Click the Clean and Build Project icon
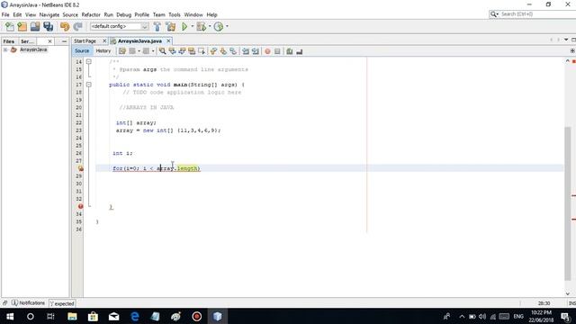The image size is (576, 324). coord(171,26)
